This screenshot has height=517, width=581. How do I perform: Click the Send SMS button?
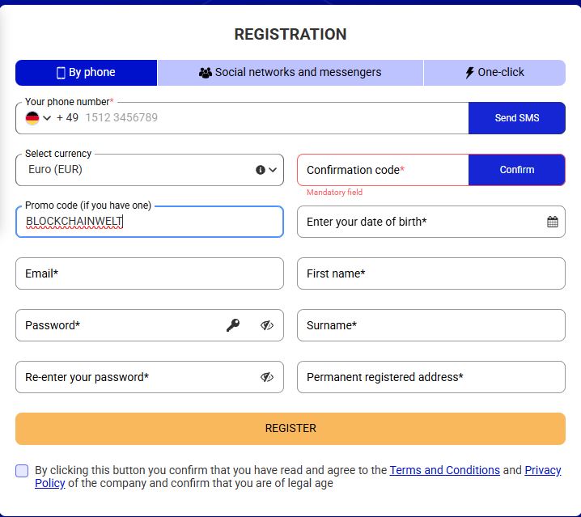[517, 118]
